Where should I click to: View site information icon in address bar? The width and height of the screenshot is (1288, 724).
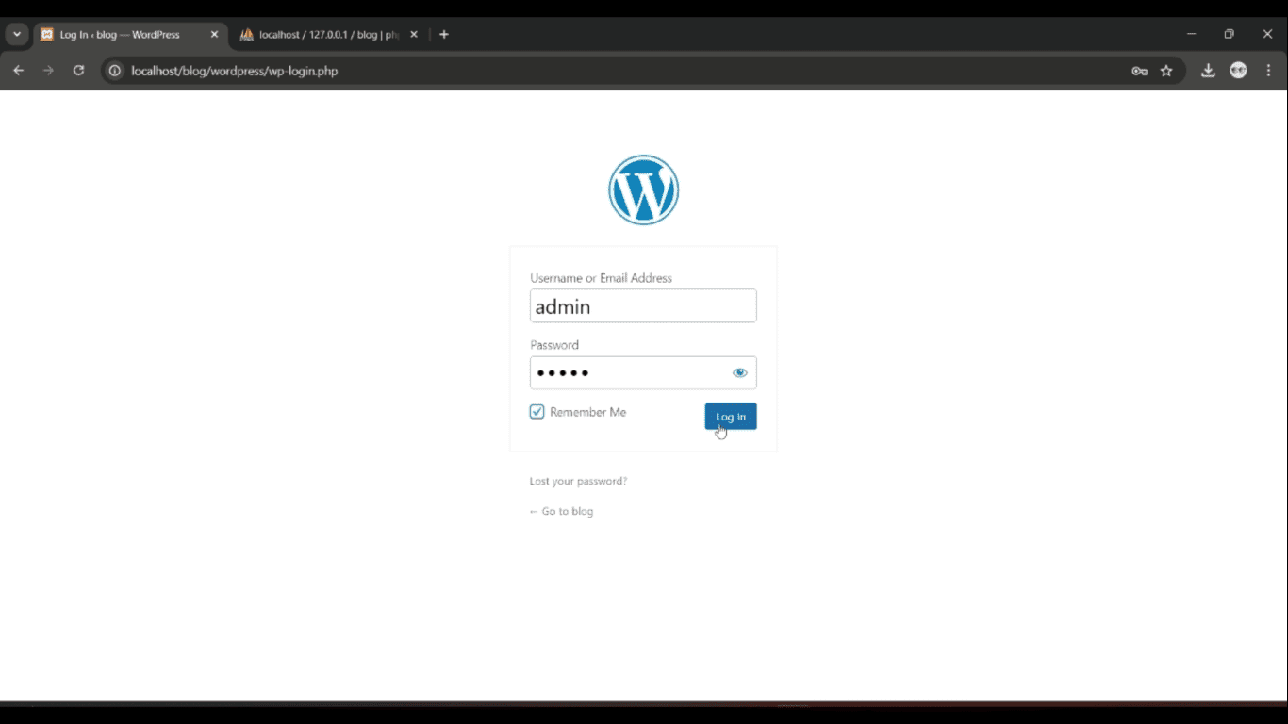[x=115, y=71]
